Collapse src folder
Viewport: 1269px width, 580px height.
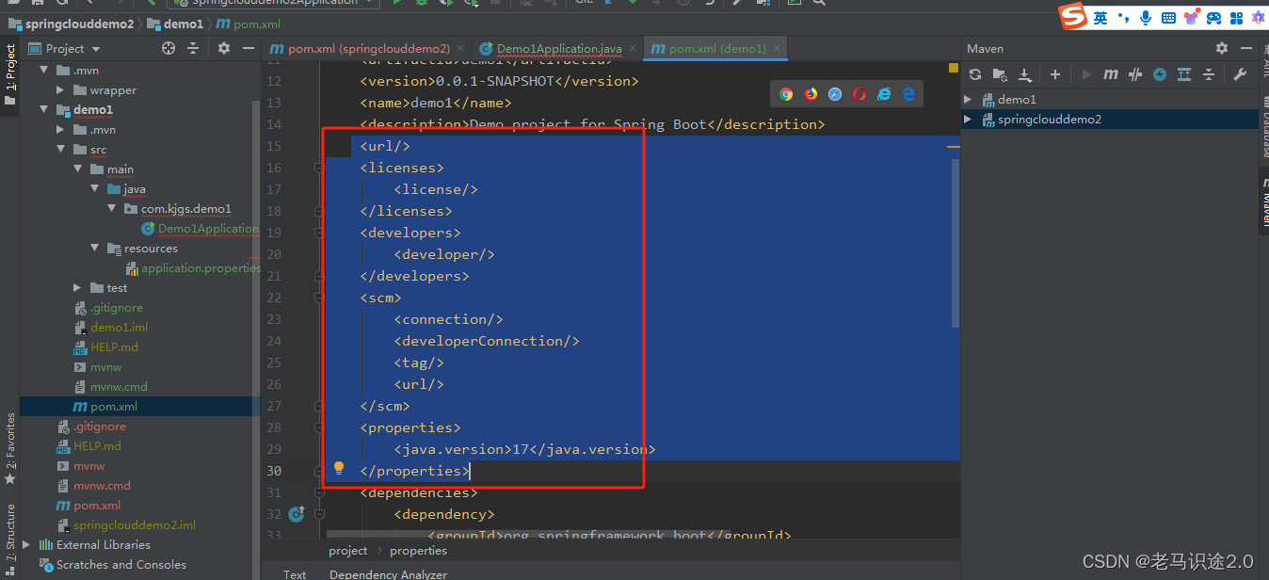(60, 149)
